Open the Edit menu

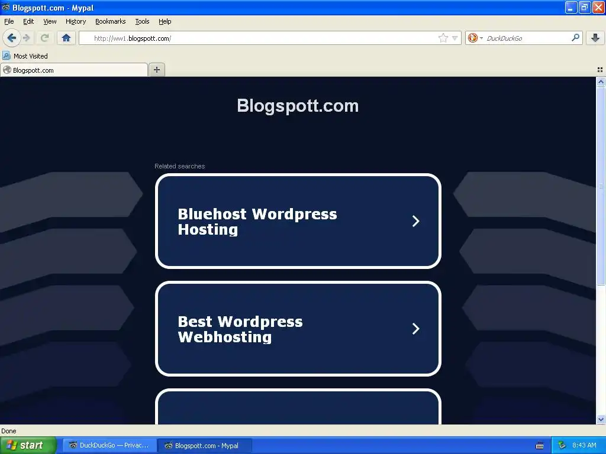(28, 22)
